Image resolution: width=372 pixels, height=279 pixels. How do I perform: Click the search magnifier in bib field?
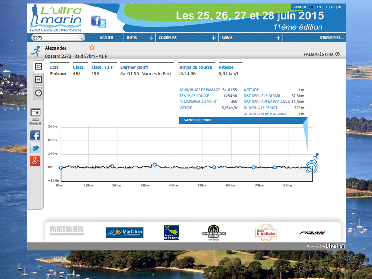81,38
